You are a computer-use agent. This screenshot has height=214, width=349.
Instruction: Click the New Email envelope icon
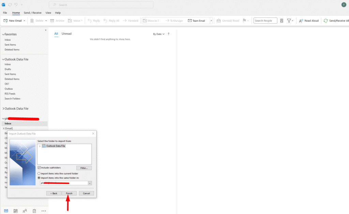point(6,21)
